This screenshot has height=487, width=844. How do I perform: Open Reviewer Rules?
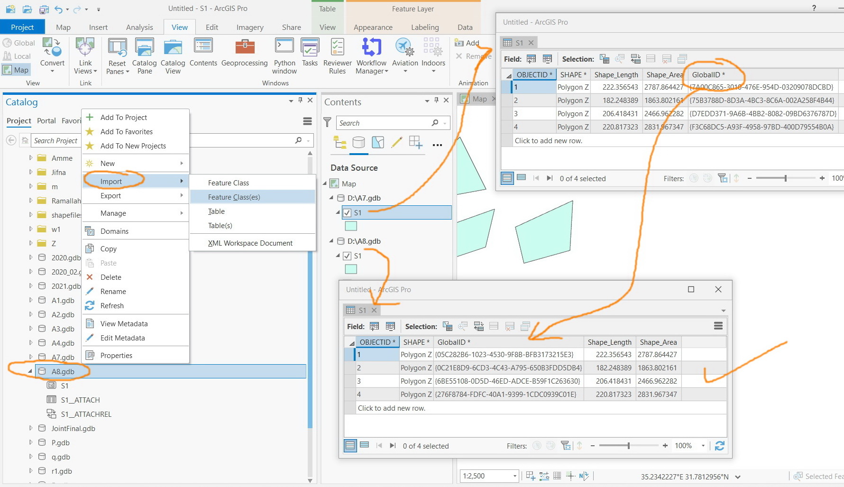pyautogui.click(x=337, y=56)
